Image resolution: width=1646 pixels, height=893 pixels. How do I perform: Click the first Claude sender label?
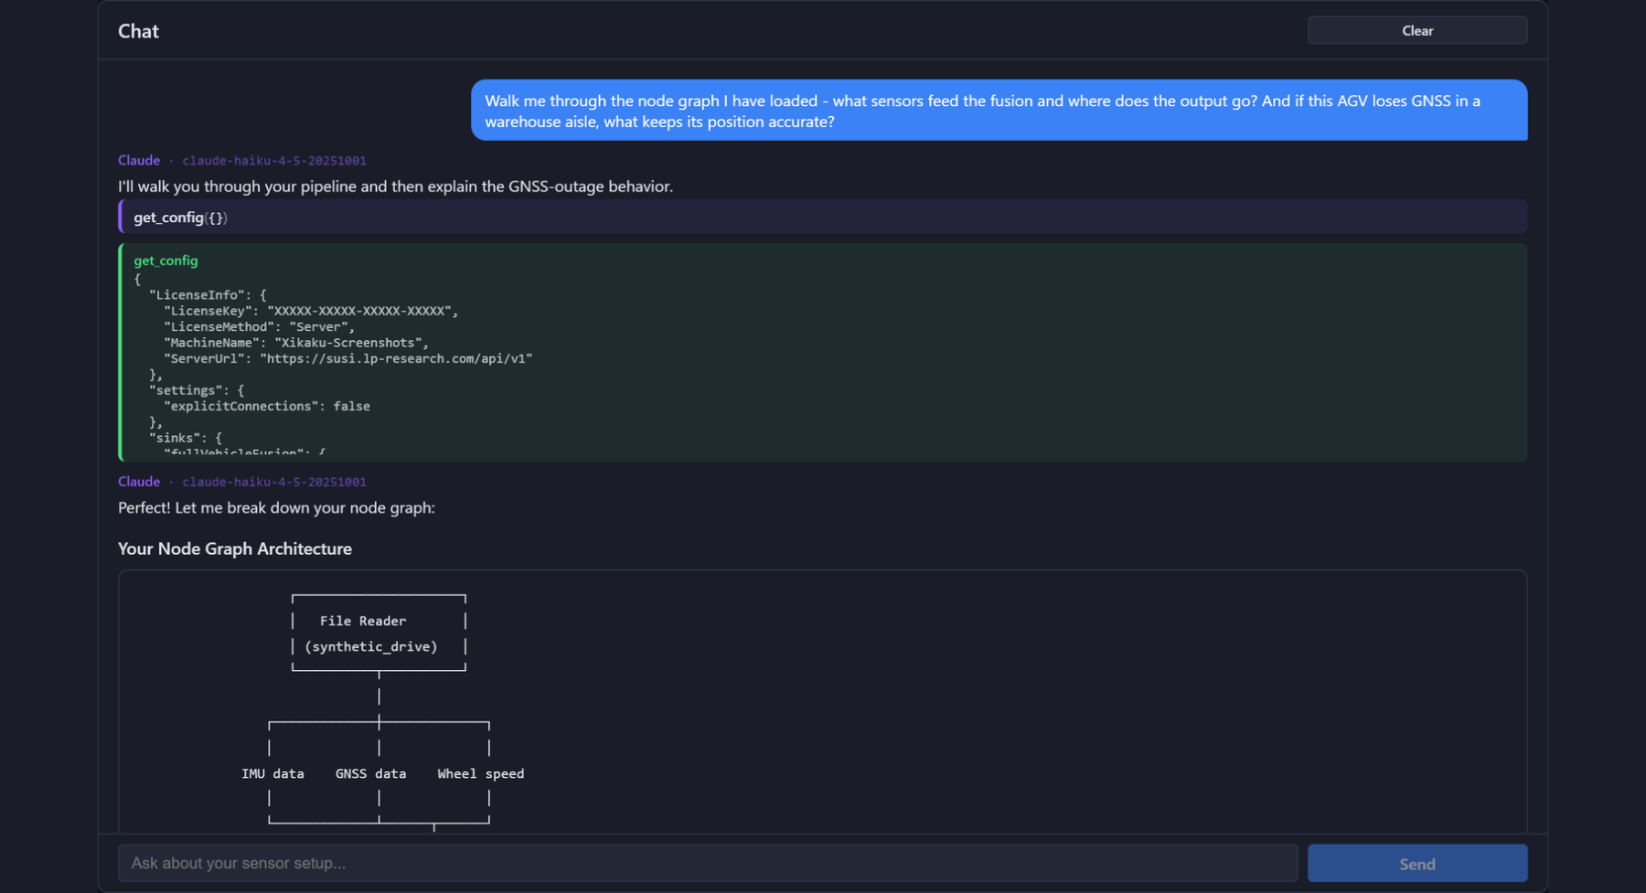click(x=139, y=160)
